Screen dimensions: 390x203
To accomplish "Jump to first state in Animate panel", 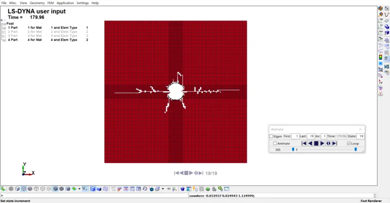I will pos(304,144).
